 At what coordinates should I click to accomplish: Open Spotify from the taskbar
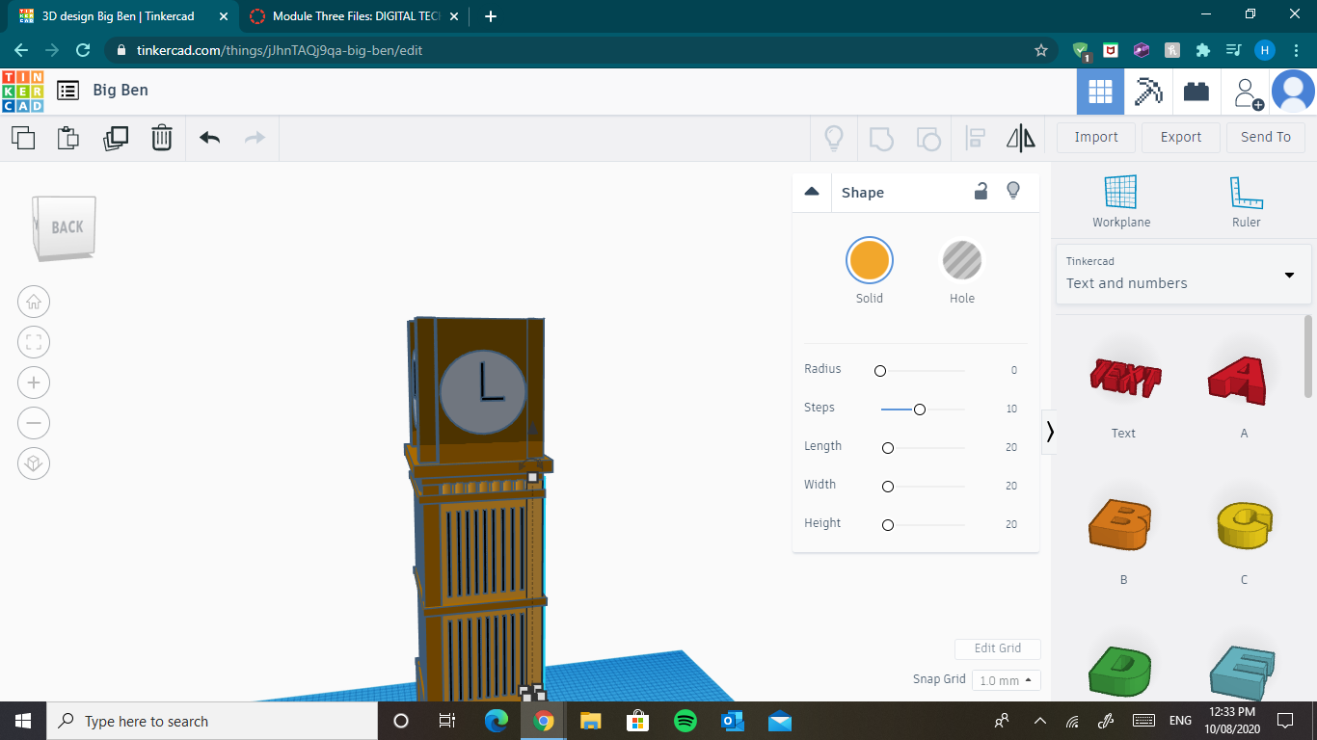coord(685,721)
